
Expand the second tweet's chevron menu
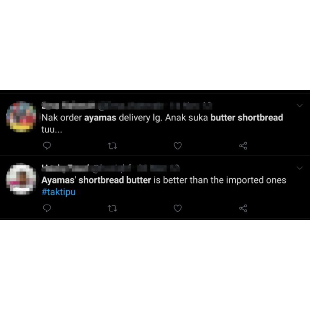pyautogui.click(x=300, y=168)
